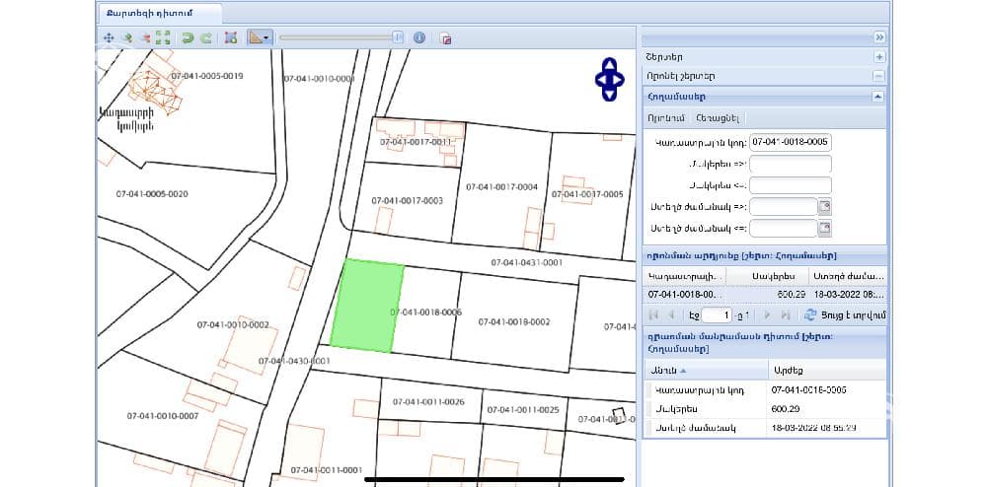This screenshot has height=487, width=987.
Task: Collapse the Հողամասեր section with up arrow
Action: (x=878, y=97)
